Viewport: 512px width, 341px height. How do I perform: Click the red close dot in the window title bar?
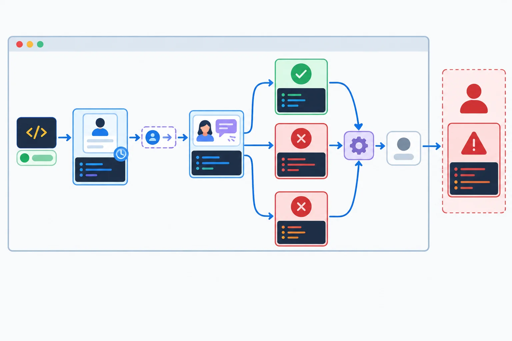coord(20,44)
